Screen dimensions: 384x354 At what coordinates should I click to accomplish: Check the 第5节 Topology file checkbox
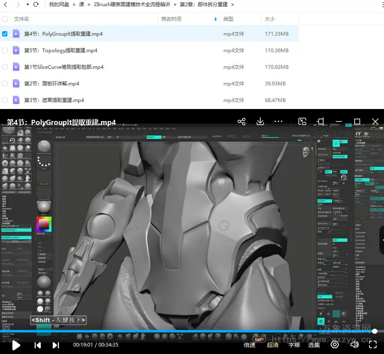point(5,51)
